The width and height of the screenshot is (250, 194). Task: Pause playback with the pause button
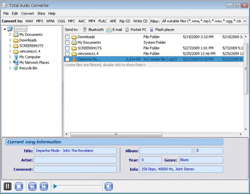click(7, 186)
